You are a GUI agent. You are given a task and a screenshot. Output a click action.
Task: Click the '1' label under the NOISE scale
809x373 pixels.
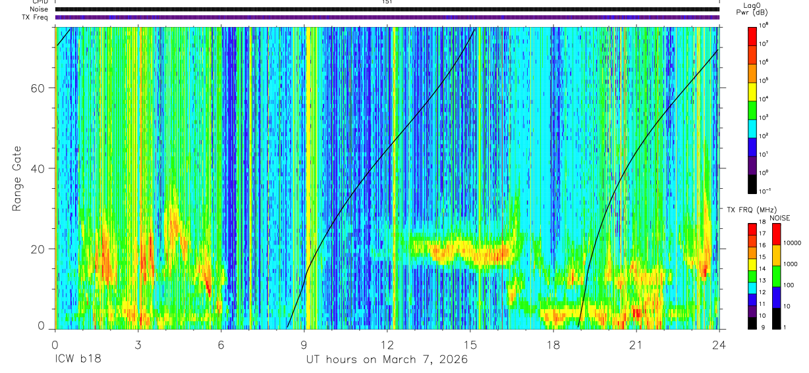click(785, 328)
